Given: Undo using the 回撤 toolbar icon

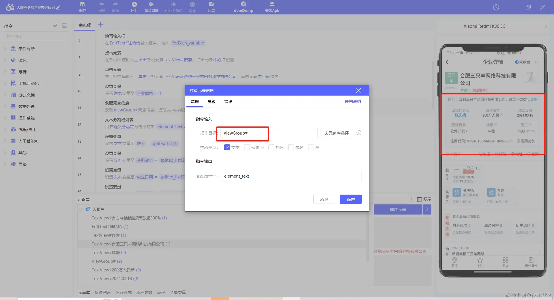Looking at the screenshot, I should [102, 7].
